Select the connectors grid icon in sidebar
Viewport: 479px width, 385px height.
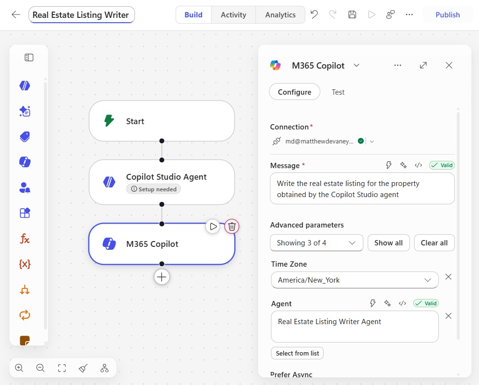[x=25, y=213]
